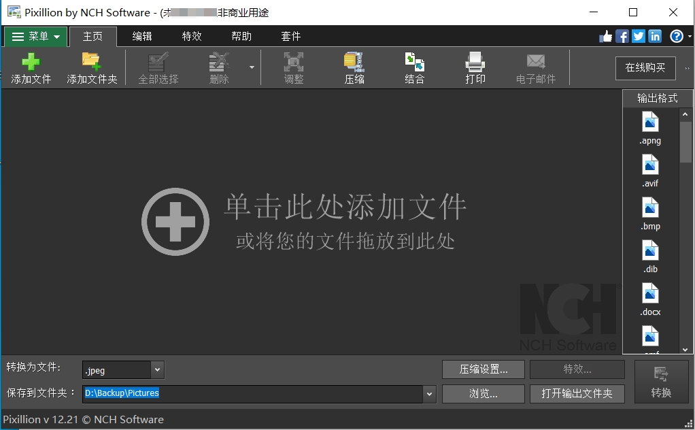Screen dimensions: 695x430
Task: Click the 浏览... button
Action: 483,394
